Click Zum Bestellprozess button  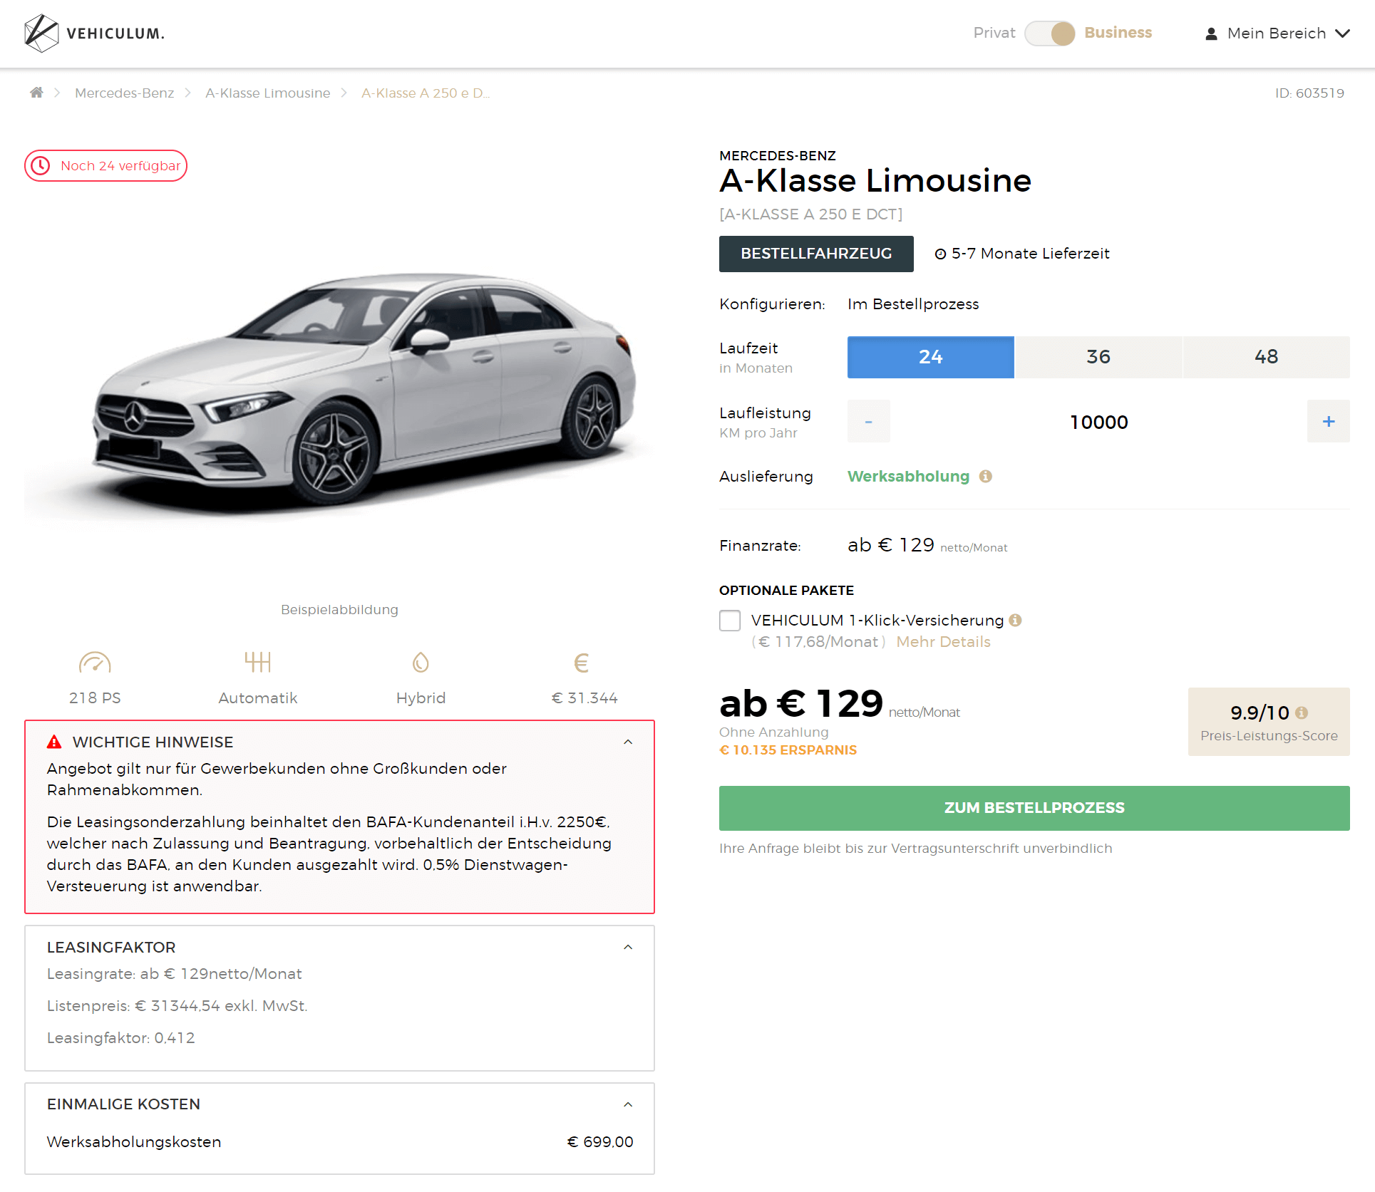[x=1034, y=808]
